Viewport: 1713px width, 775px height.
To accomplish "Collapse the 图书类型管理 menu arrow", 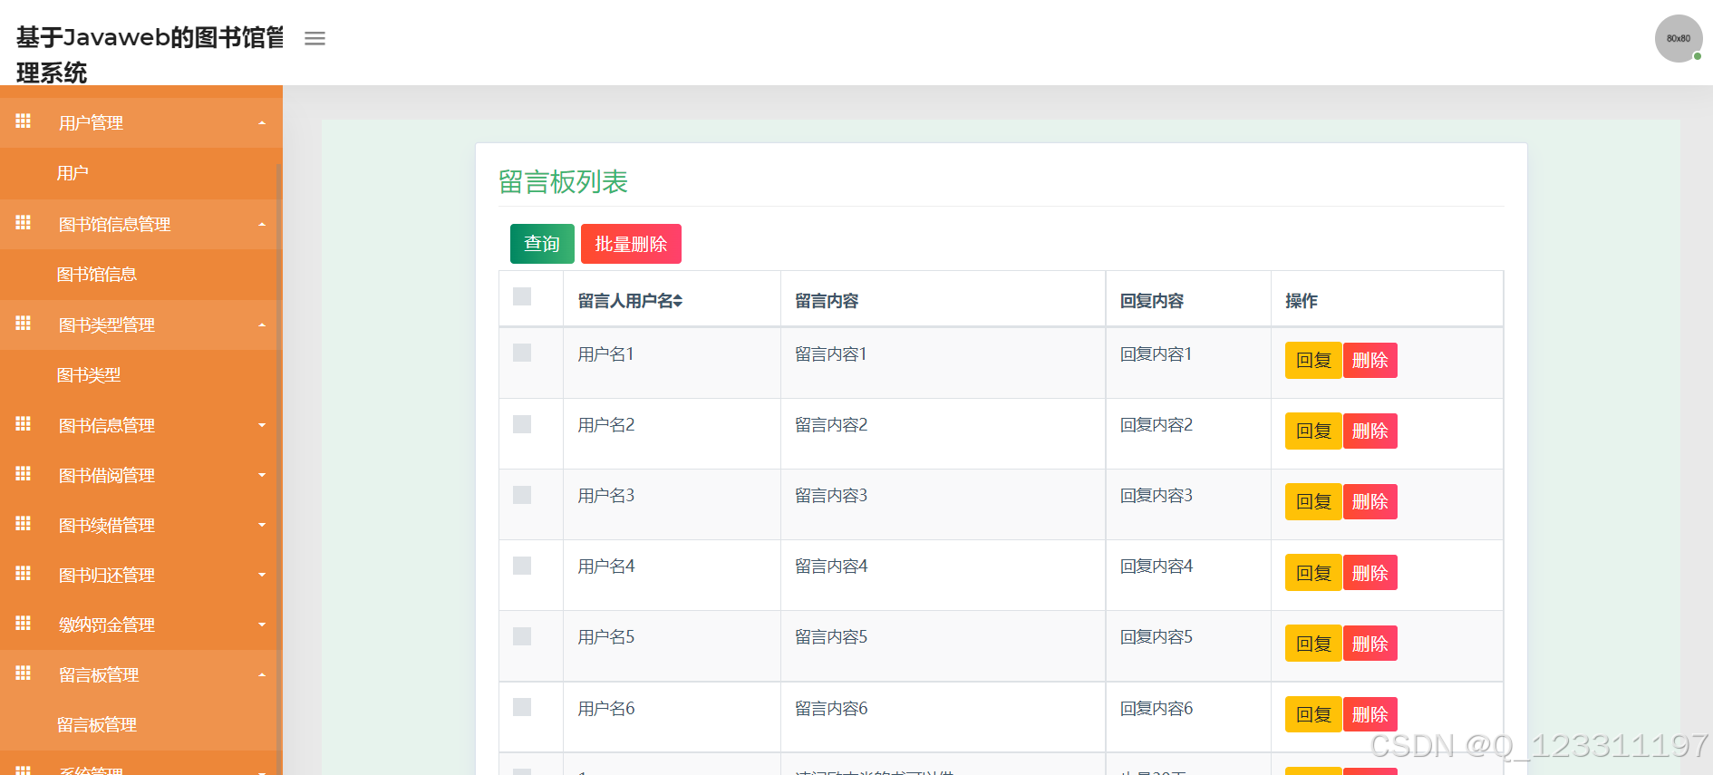I will click(262, 325).
